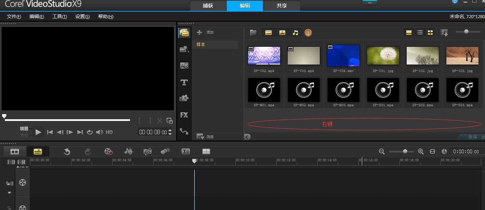This screenshot has height=210, width=485.
Task: Open the 文件(F) menu
Action: 14,16
